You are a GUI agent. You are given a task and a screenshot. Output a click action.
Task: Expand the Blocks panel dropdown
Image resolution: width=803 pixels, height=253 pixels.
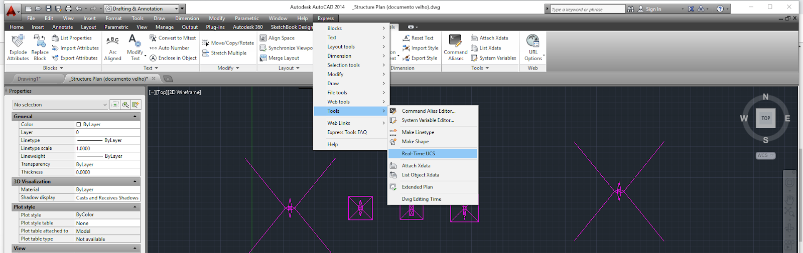point(53,68)
